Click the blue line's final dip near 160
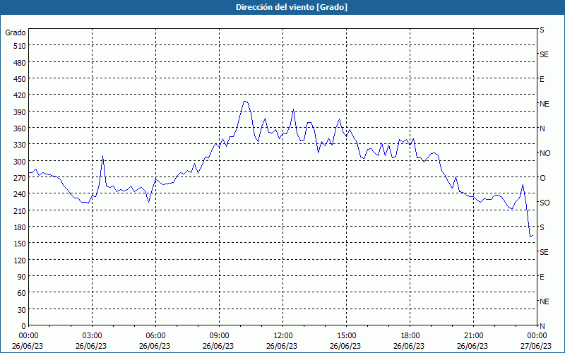The height and width of the screenshot is (353, 565). 531,237
